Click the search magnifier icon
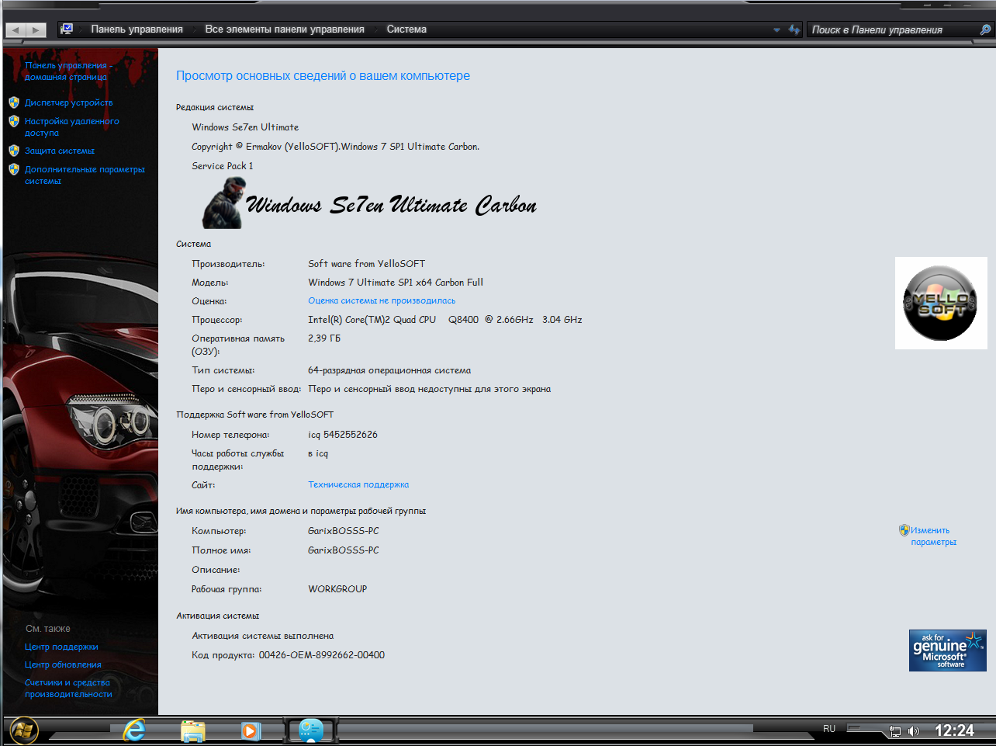 (x=985, y=29)
